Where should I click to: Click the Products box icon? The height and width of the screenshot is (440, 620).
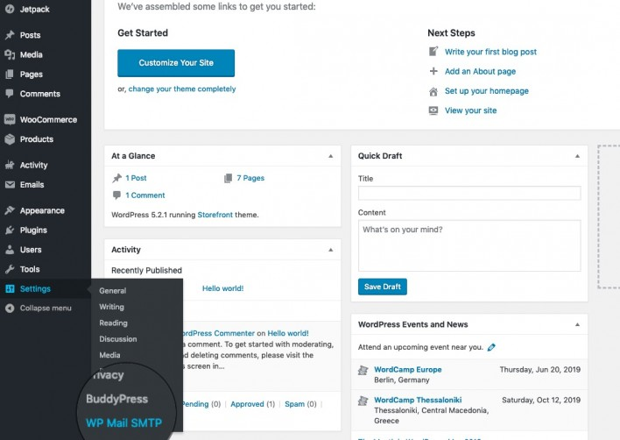coord(10,139)
